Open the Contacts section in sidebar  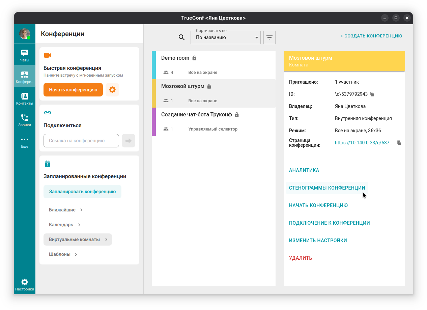(x=25, y=99)
